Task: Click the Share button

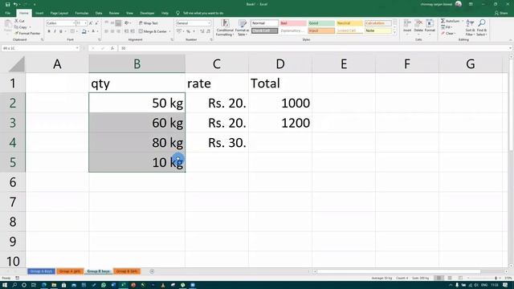Action: pos(501,13)
